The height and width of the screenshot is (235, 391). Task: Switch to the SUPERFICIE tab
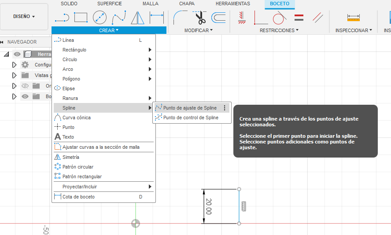click(110, 4)
